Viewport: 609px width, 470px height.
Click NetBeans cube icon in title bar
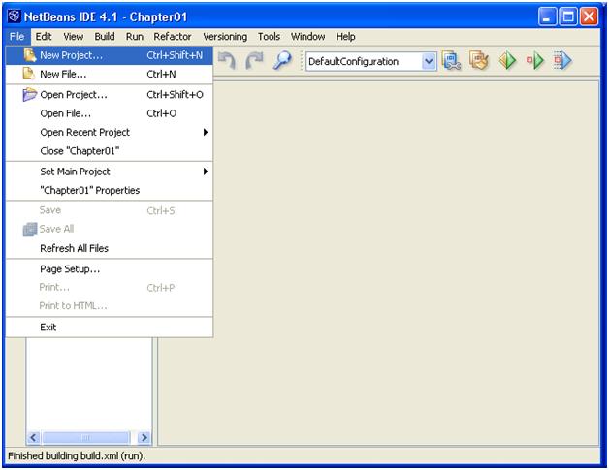click(15, 16)
